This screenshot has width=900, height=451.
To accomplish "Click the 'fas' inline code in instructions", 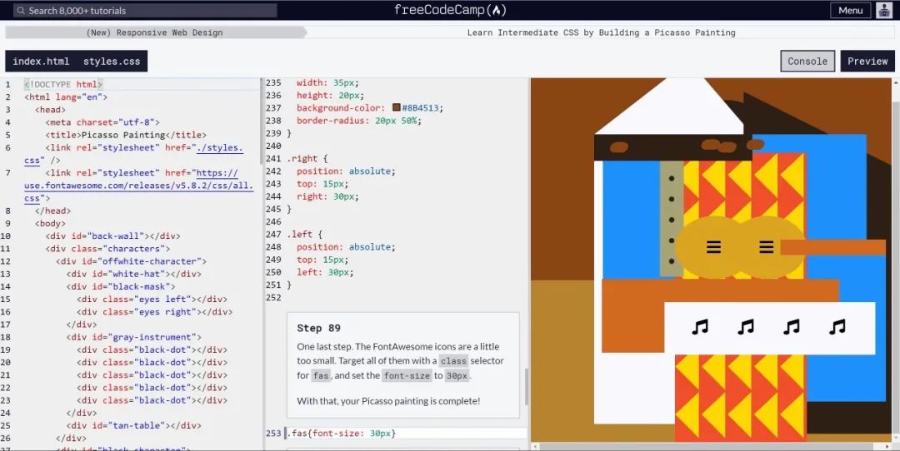I will [321, 376].
